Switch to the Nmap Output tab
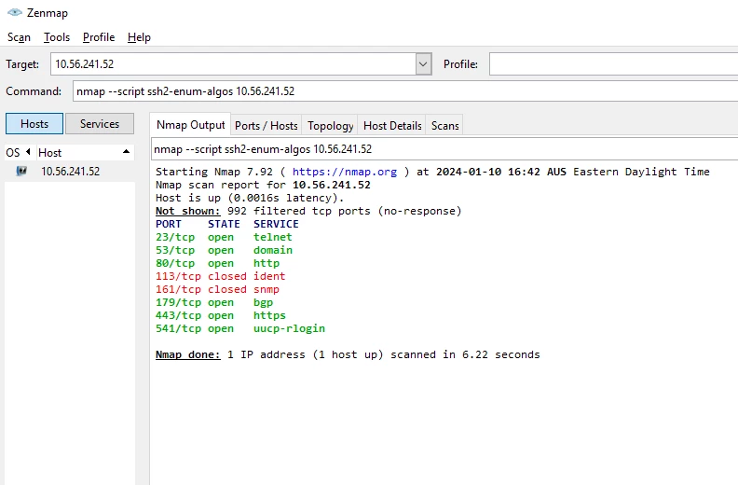This screenshot has height=485, width=738. (191, 125)
